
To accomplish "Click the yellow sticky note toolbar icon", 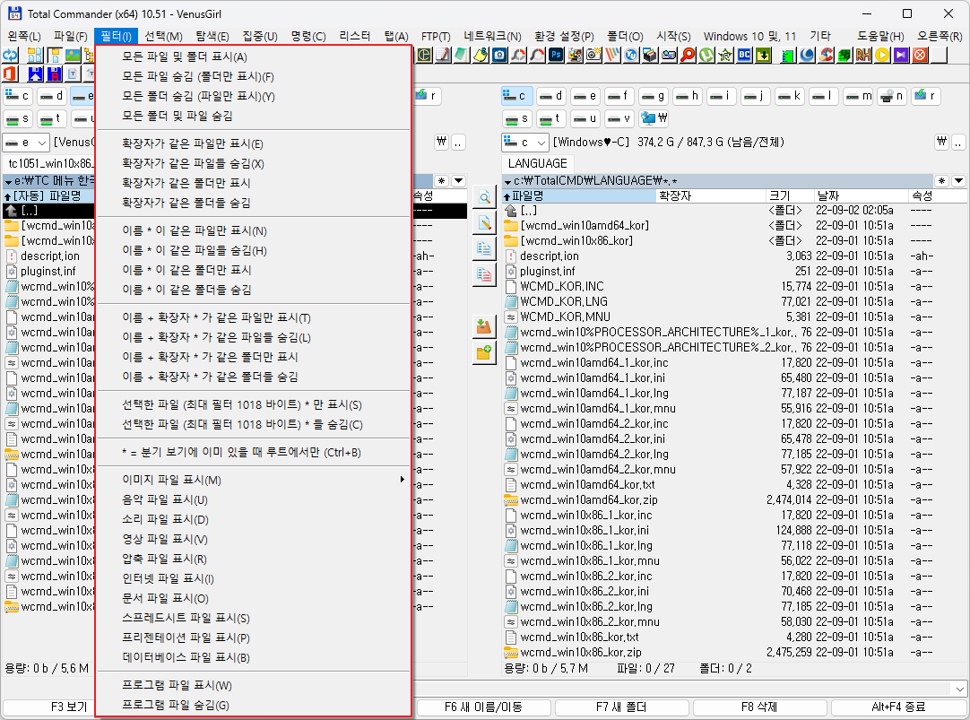I will pos(481,55).
